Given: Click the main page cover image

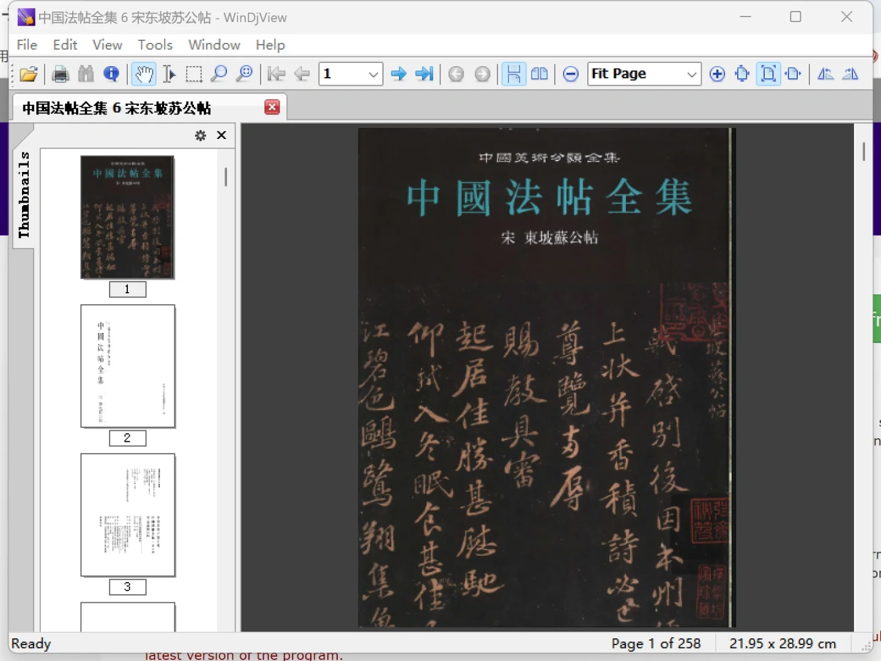Looking at the screenshot, I should coord(547,377).
